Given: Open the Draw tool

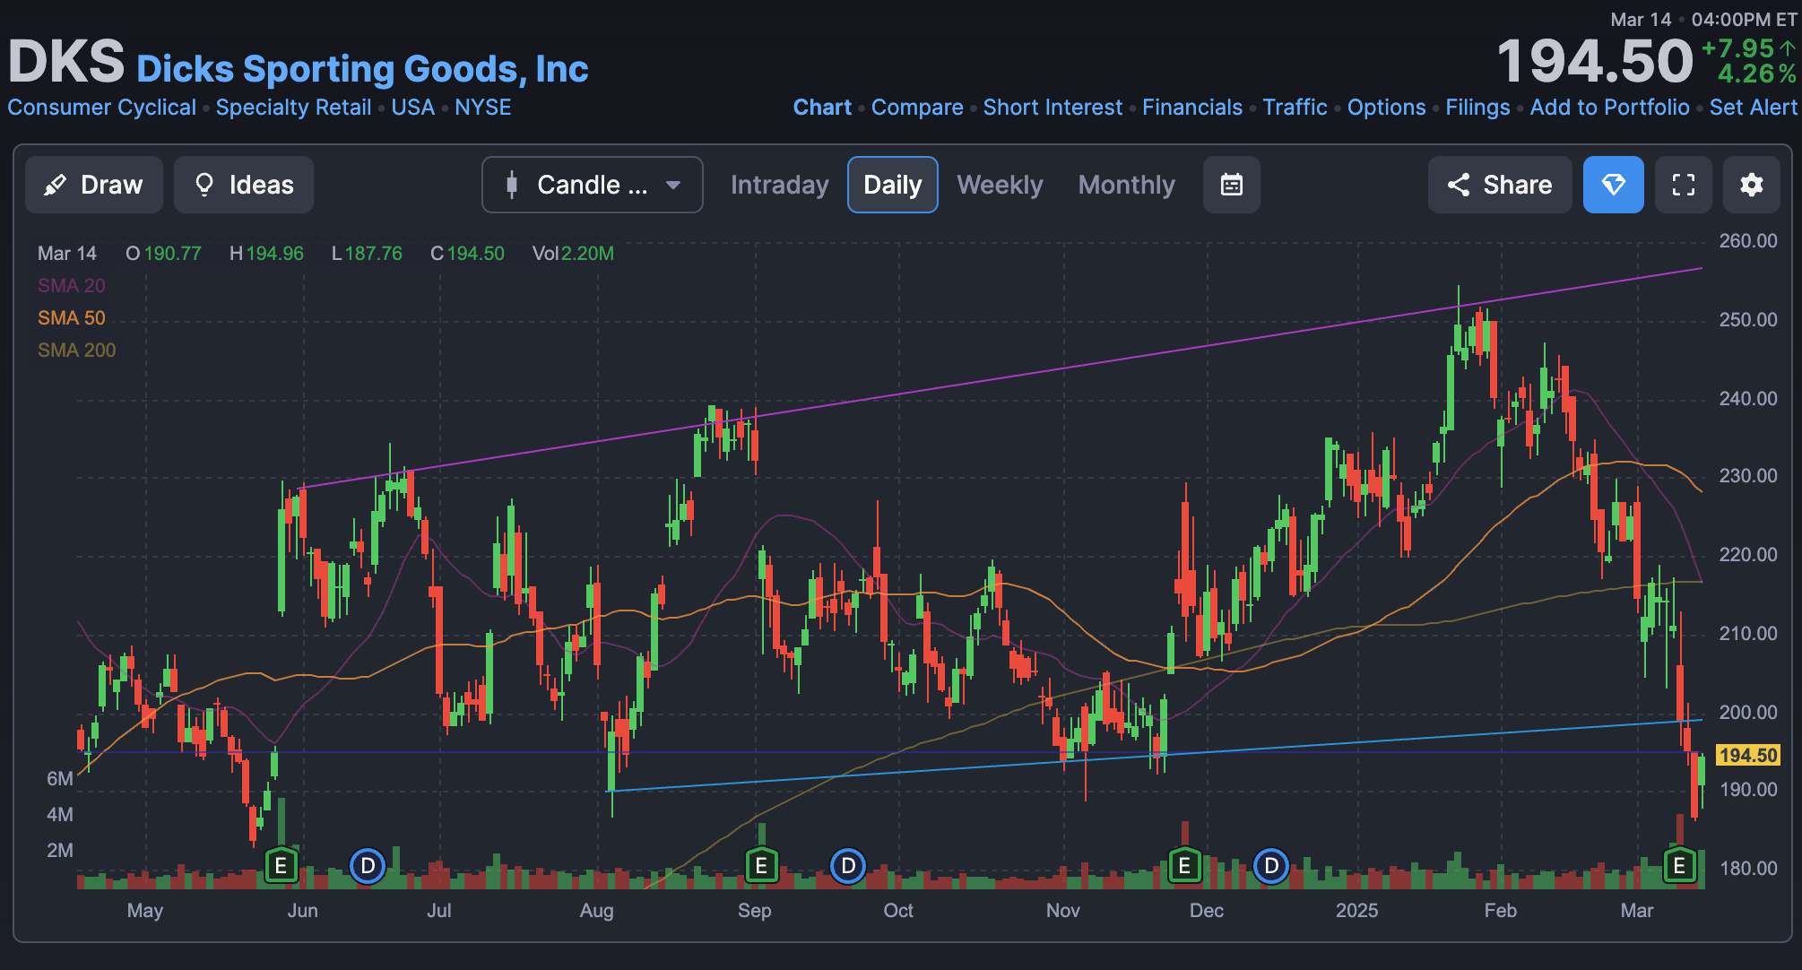Looking at the screenshot, I should pyautogui.click(x=94, y=185).
